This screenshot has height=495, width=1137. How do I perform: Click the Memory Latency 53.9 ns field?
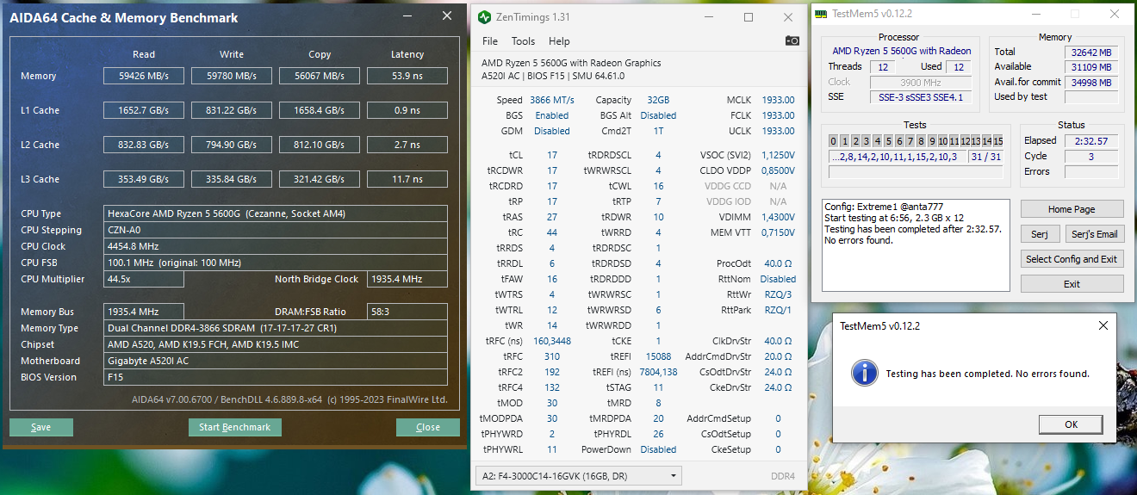click(x=407, y=76)
